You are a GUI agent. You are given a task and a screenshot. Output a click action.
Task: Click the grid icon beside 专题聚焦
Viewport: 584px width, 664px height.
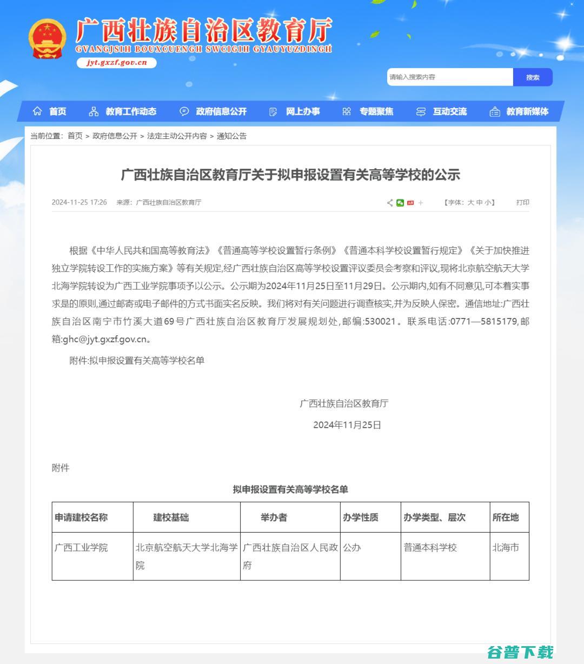click(347, 111)
